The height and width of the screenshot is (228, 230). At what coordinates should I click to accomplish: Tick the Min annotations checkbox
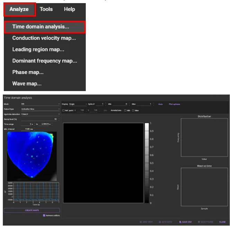125,110
